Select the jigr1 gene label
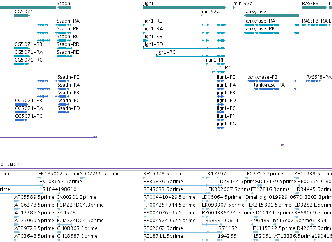The image size is (332, 242). click(x=148, y=4)
